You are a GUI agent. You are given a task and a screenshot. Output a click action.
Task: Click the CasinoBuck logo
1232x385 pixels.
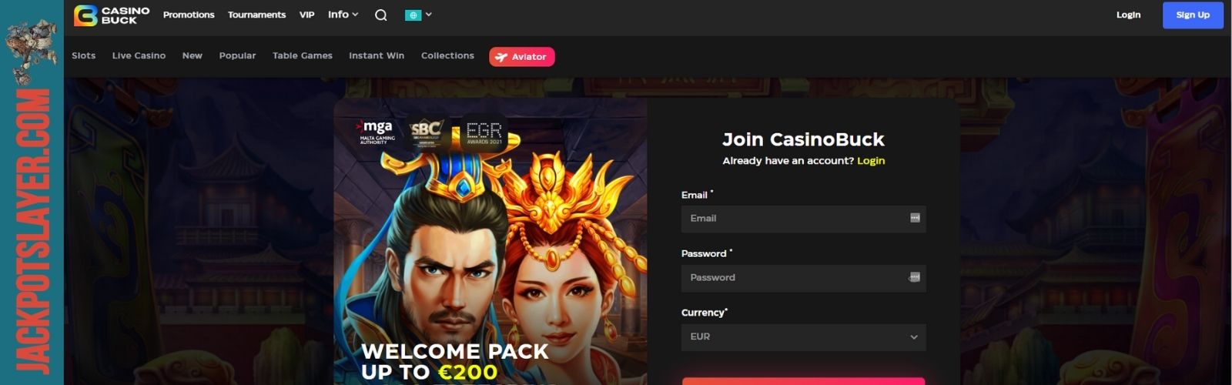[112, 15]
